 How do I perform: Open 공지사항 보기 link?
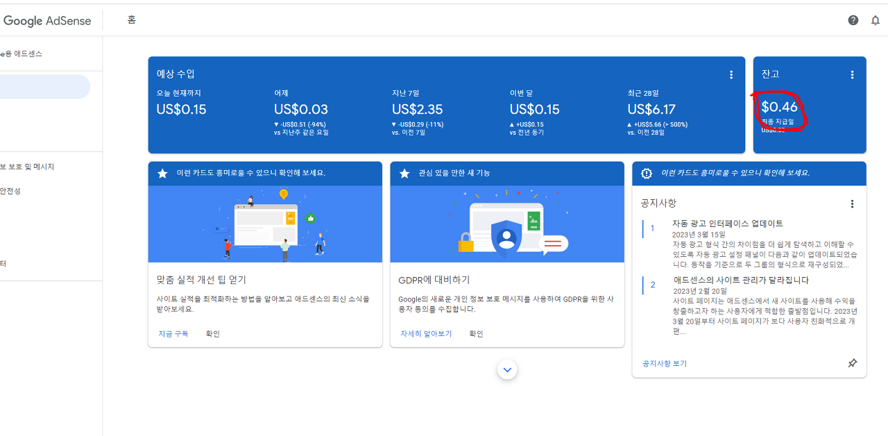tap(665, 364)
